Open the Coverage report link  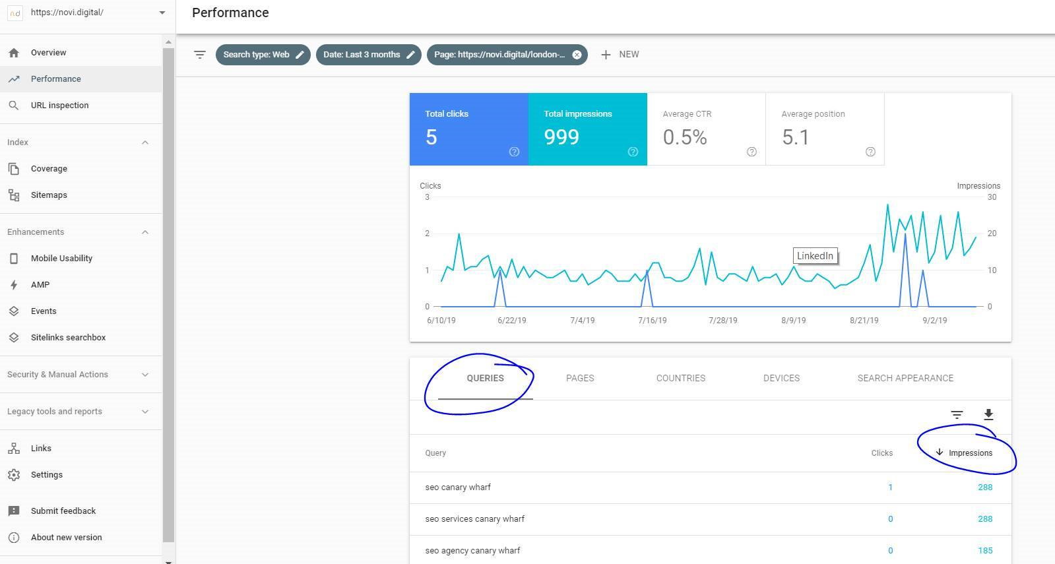point(49,168)
